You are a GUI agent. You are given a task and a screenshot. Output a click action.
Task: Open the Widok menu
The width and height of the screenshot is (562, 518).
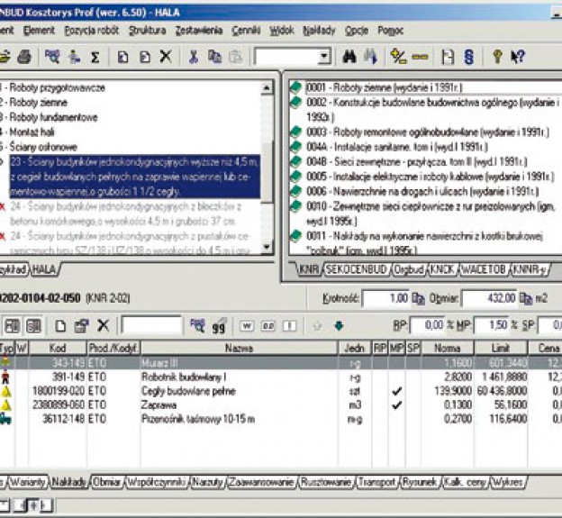pos(282,31)
